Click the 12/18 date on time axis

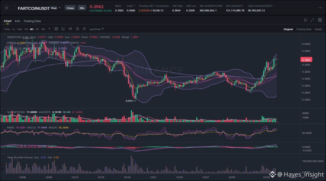click(127, 177)
